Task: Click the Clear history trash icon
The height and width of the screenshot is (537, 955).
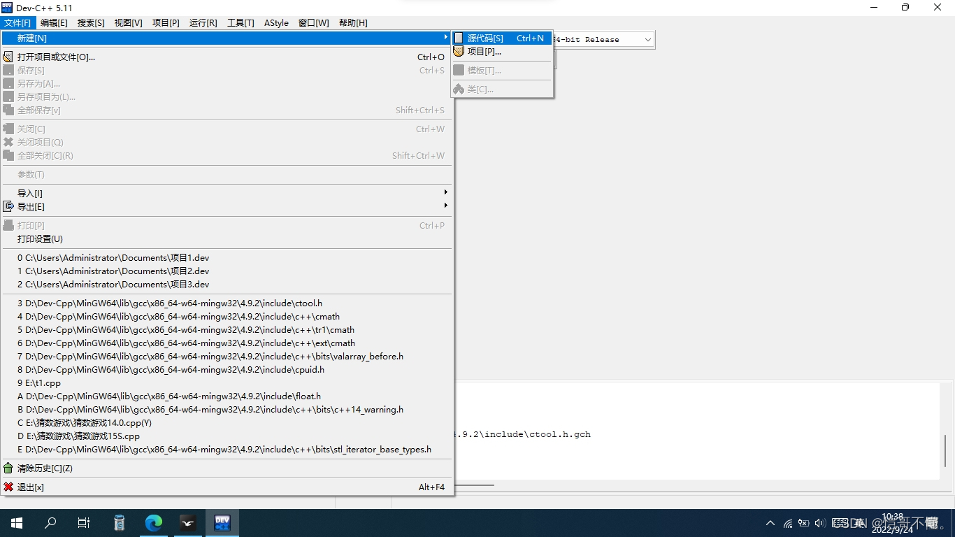Action: click(8, 468)
